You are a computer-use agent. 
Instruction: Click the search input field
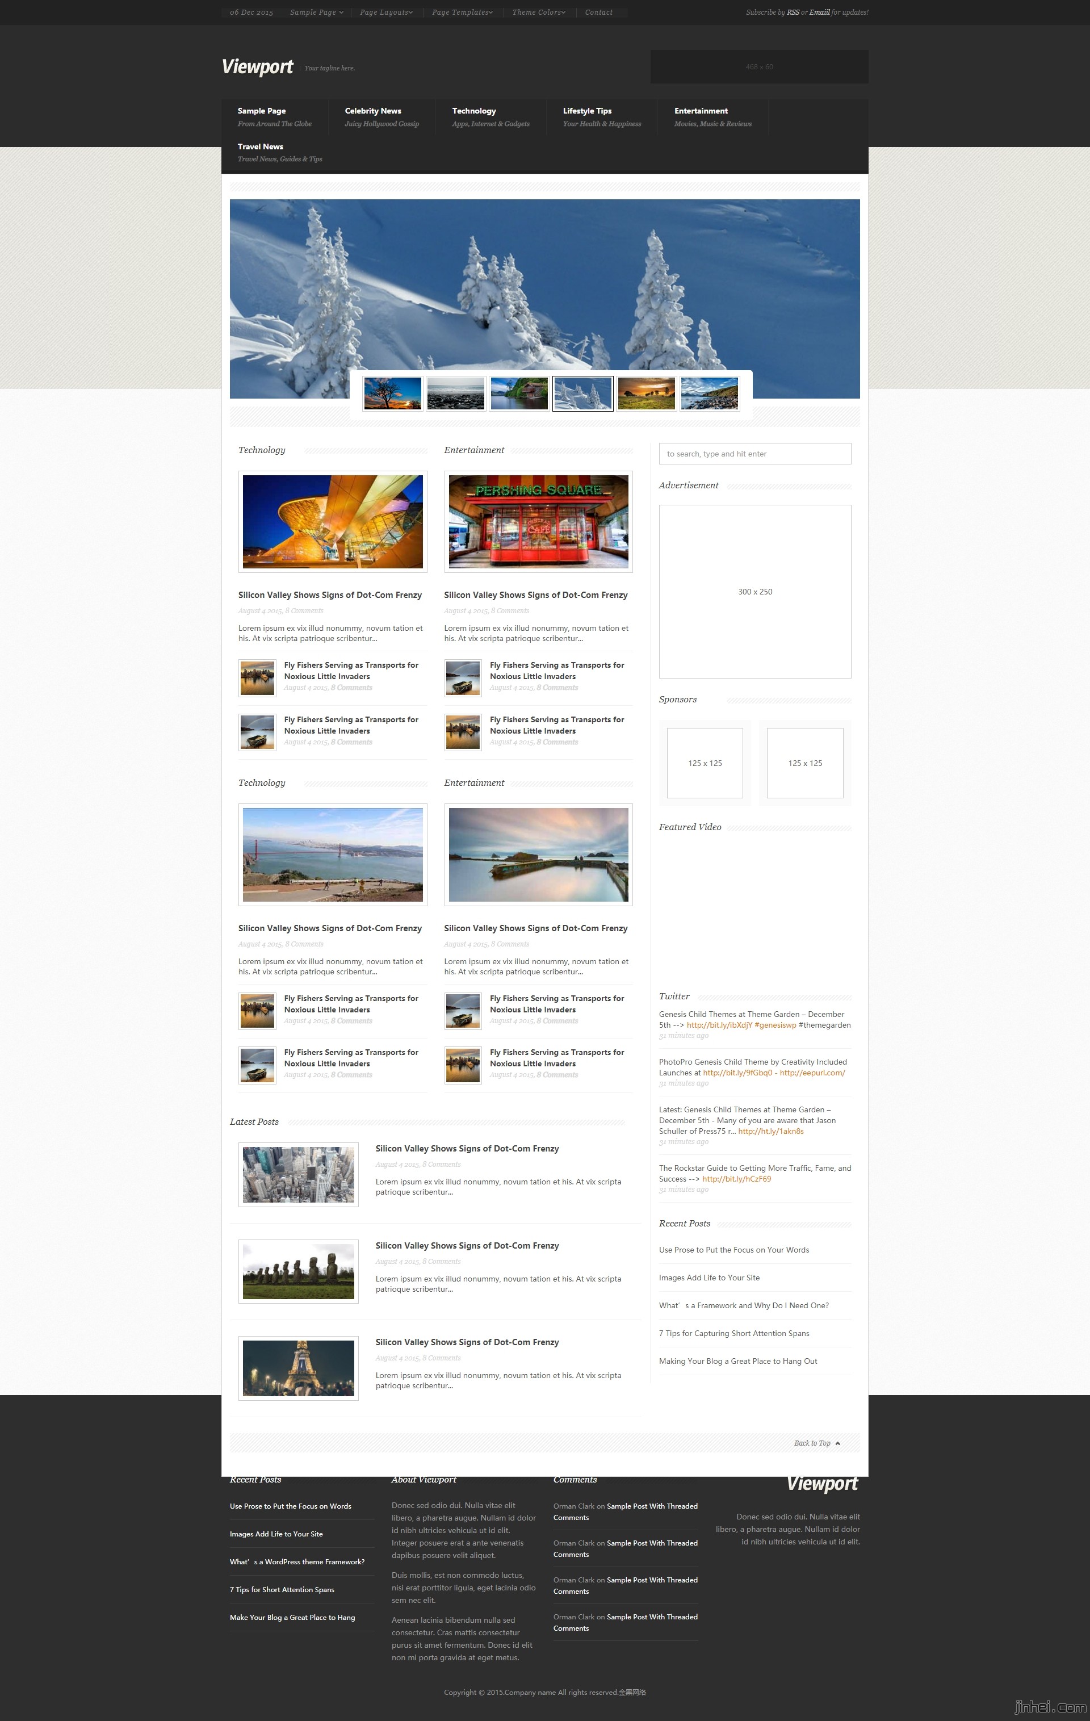tap(754, 454)
